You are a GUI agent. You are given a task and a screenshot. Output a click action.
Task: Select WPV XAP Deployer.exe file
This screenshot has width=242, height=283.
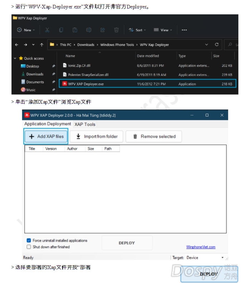pyautogui.click(x=148, y=84)
